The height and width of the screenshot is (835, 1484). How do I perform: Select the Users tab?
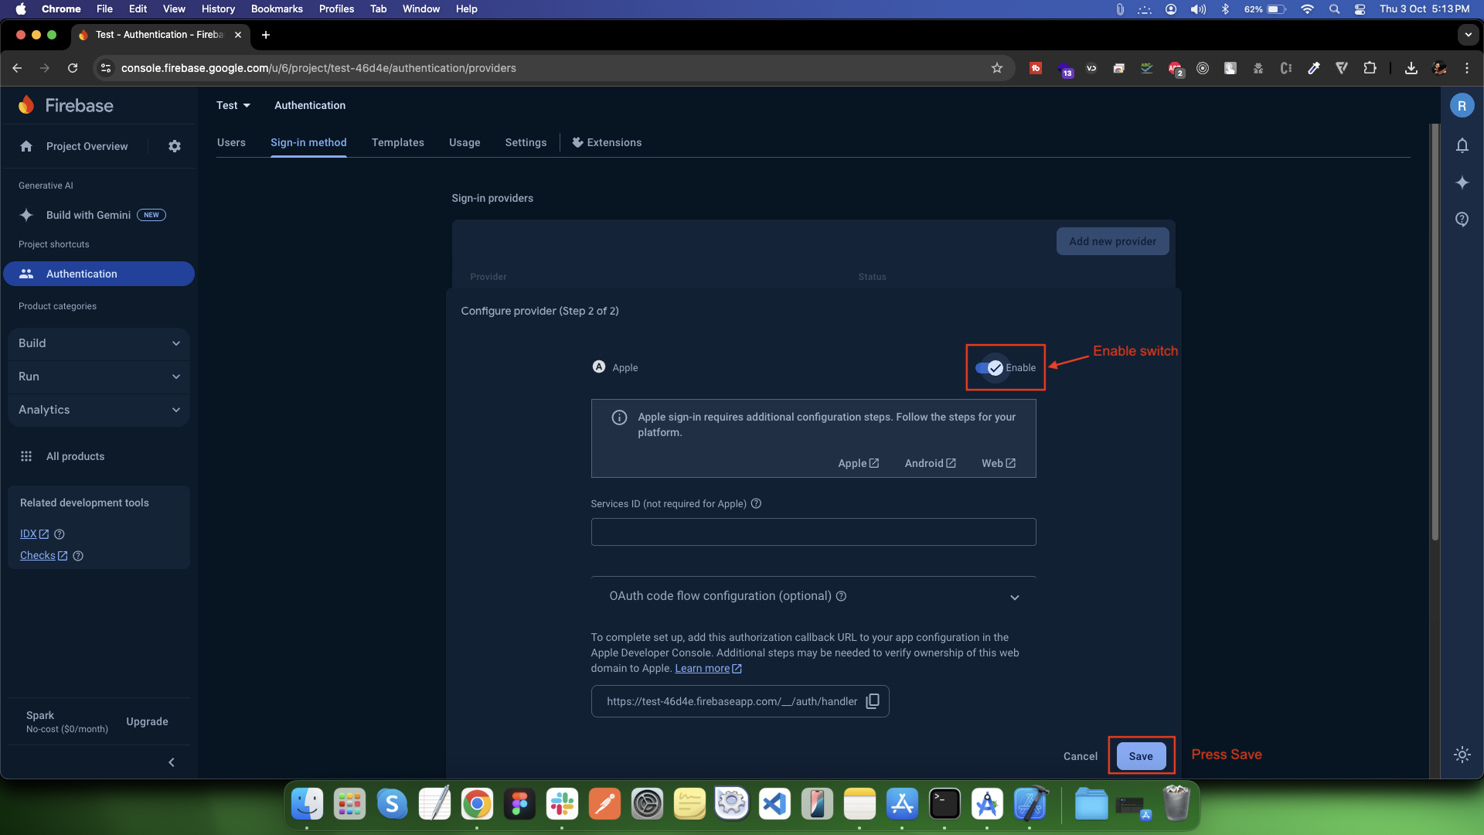point(230,141)
